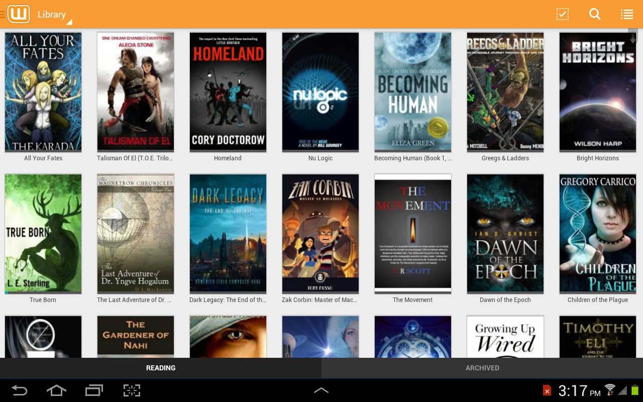The height and width of the screenshot is (402, 643).
Task: Select the 'Nu Logic' title text
Action: (320, 158)
